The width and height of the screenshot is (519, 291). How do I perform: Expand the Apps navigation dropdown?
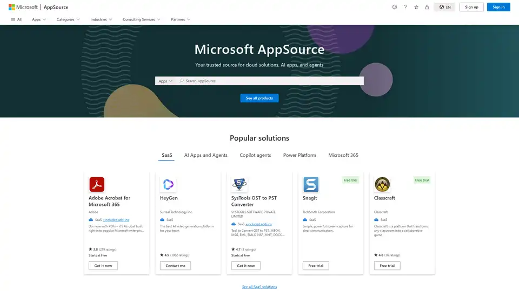(39, 19)
